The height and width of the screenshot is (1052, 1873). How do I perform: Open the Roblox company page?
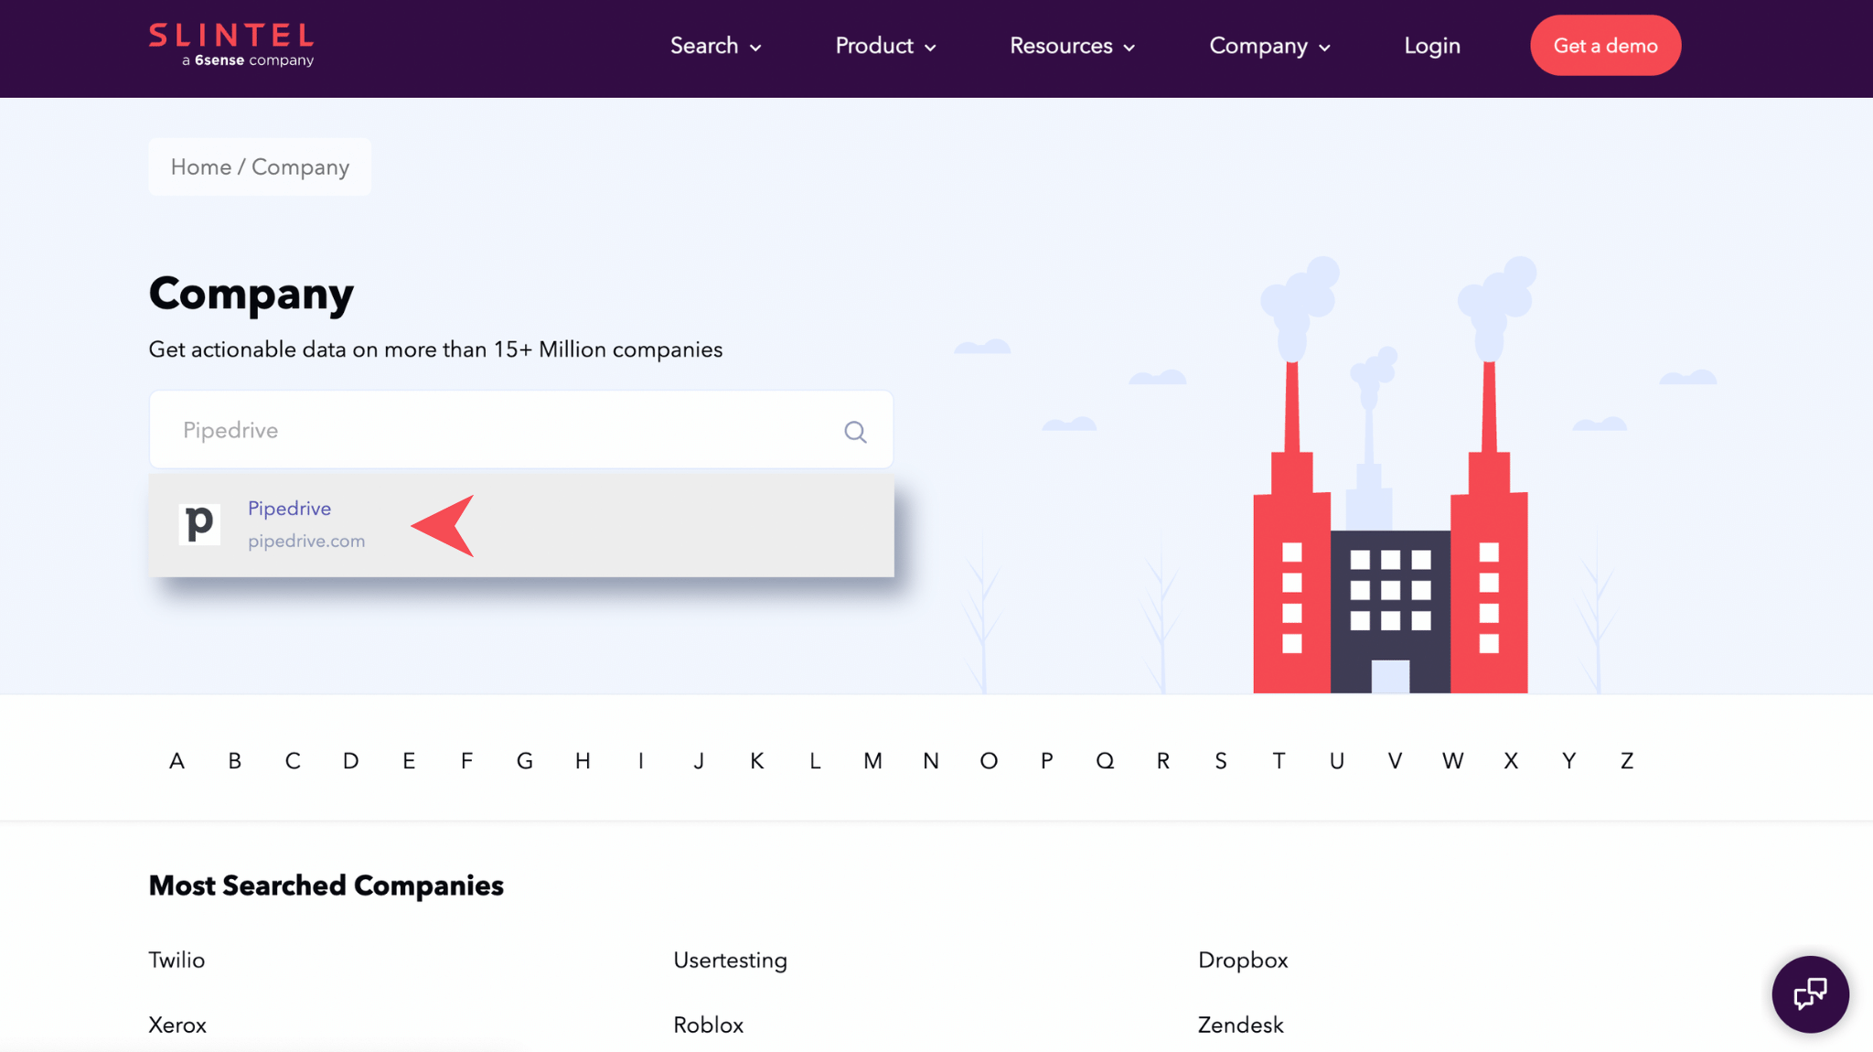(709, 1025)
